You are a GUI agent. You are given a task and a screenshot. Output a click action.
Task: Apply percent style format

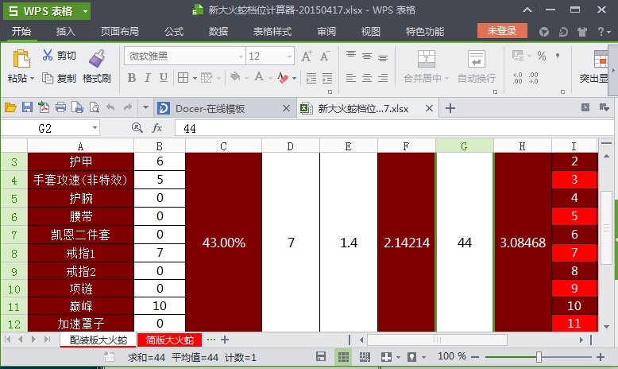[542, 56]
